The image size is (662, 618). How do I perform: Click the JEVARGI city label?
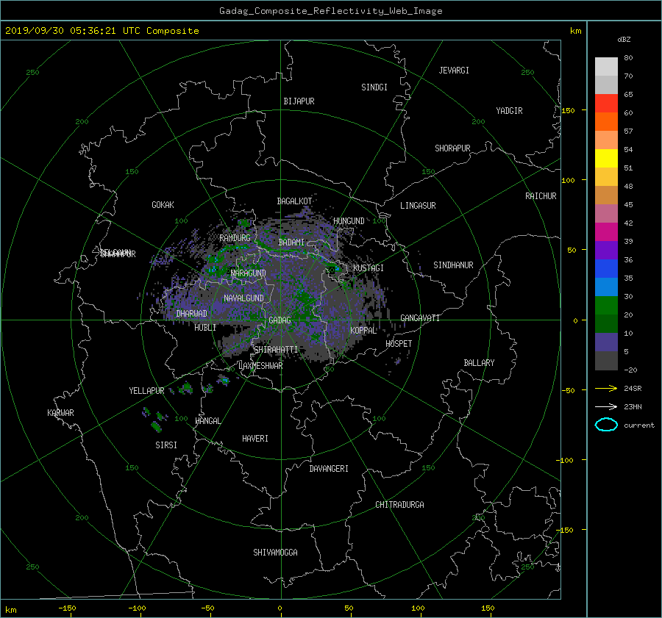pyautogui.click(x=454, y=71)
